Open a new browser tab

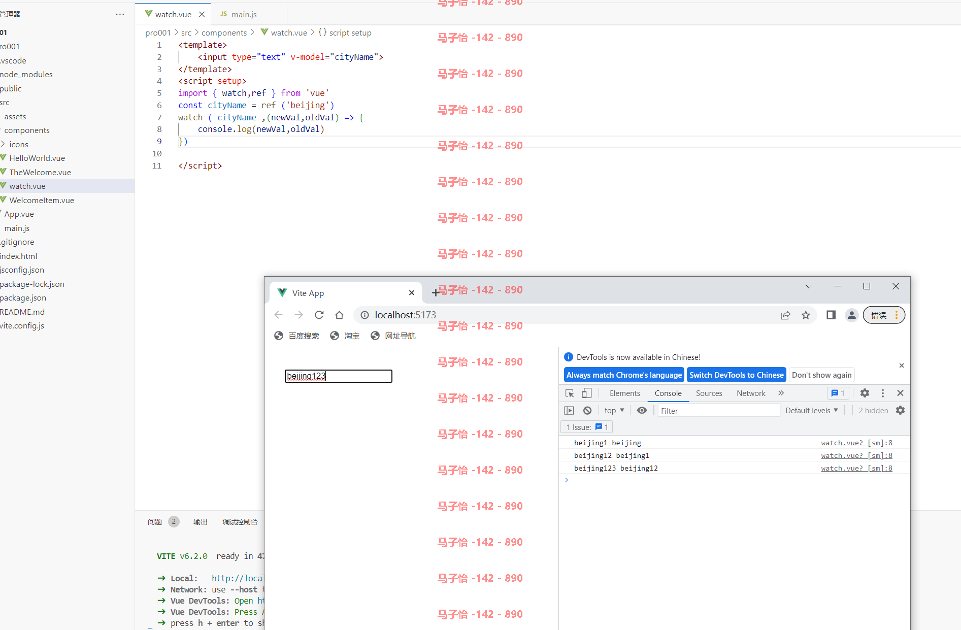[x=435, y=292]
